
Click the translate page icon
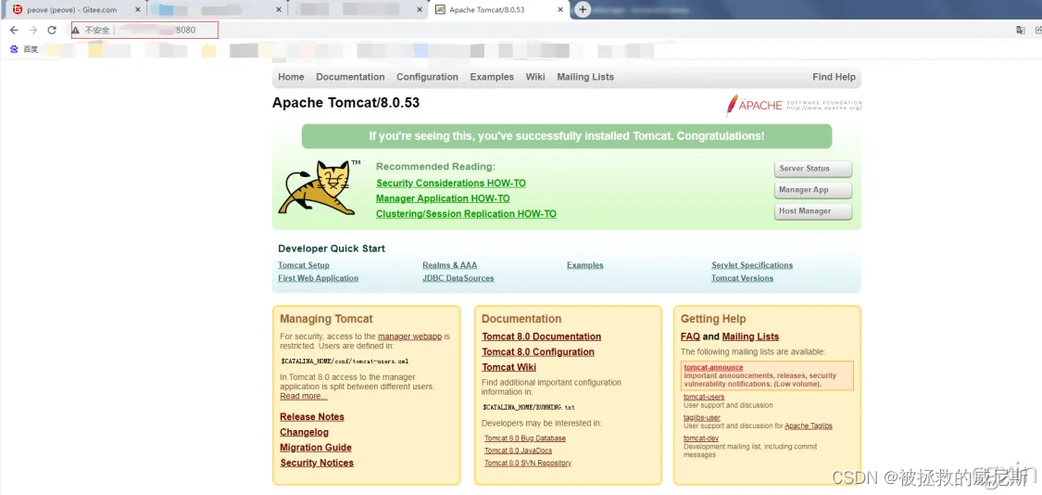pyautogui.click(x=1021, y=30)
